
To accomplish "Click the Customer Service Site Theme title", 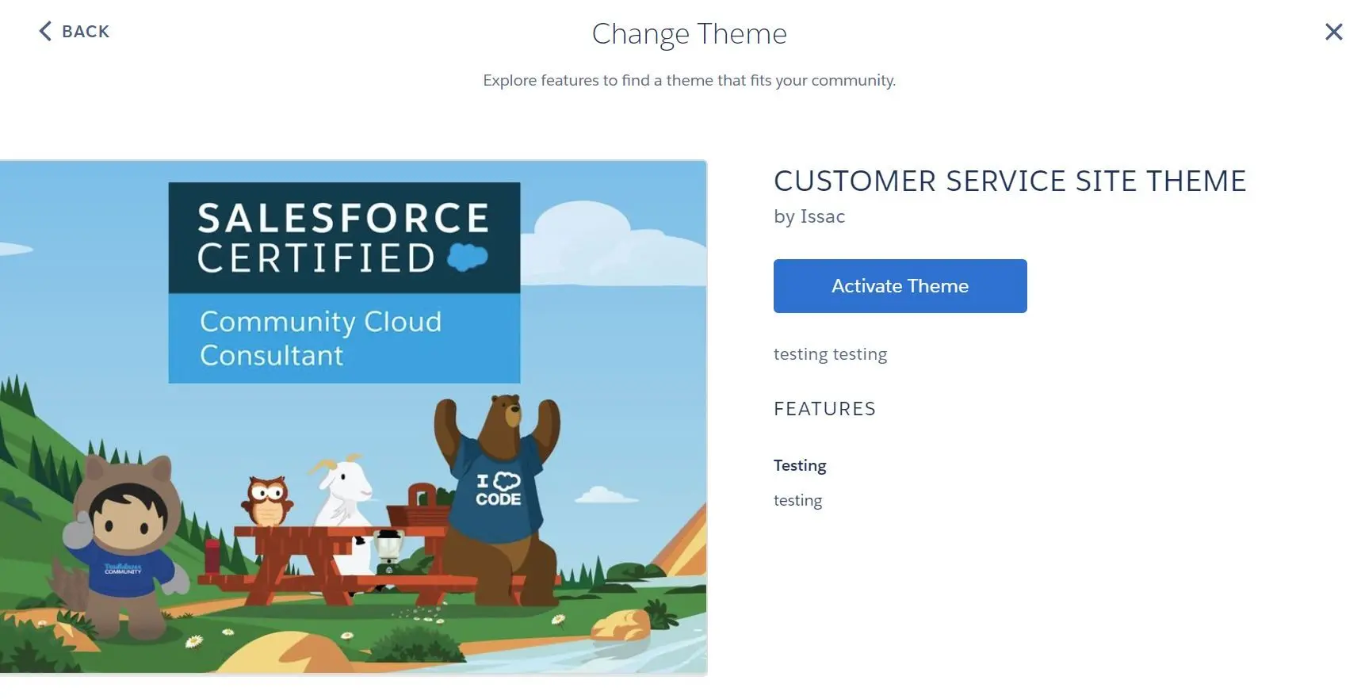I will (1010, 181).
